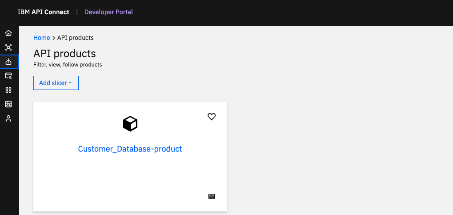Click the IBM API Connect title
Viewport: 453px width, 215px height.
[x=43, y=12]
